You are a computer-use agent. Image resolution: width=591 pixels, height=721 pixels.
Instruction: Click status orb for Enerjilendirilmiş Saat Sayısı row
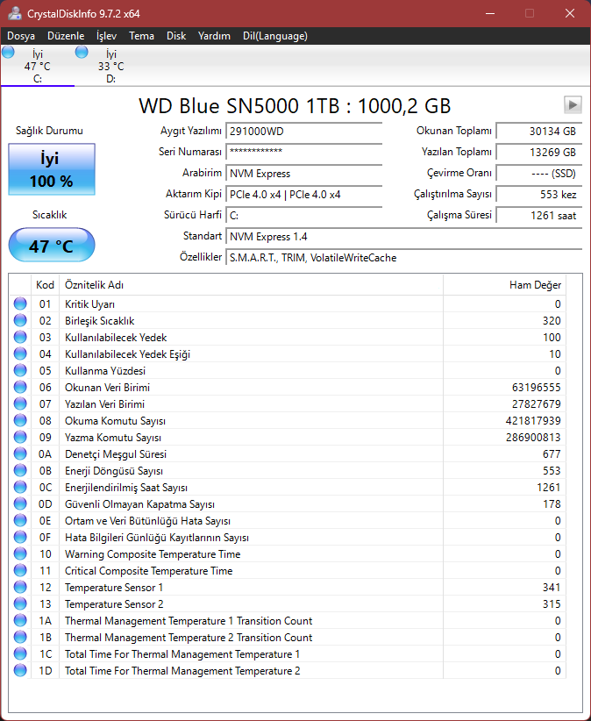(20, 487)
